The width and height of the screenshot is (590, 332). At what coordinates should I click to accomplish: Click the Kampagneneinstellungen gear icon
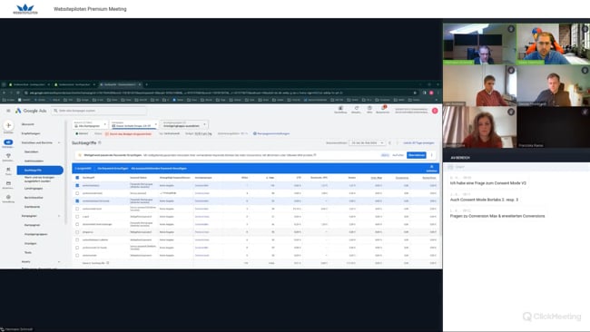[255, 133]
